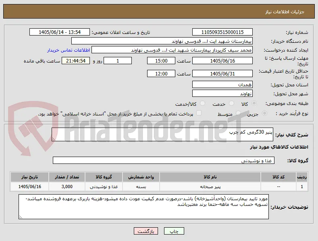This screenshot has height=241, width=318.
Task: Click the requester field محمد سیف کارپرداز
Action: tap(172, 50)
